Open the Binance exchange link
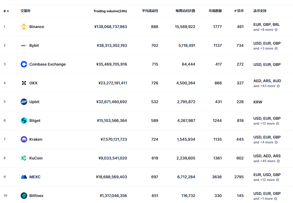Viewport: 293px width, 203px height. click(37, 27)
